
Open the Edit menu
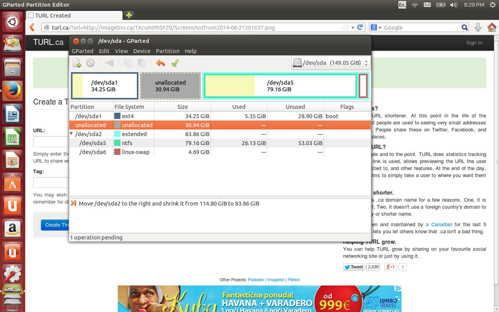click(104, 51)
